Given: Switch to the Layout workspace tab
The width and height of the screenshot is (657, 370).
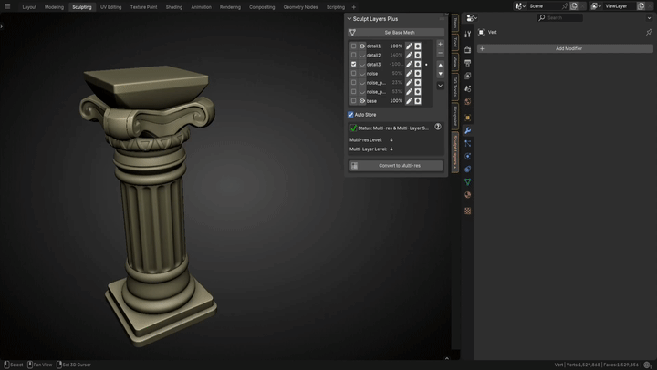Looking at the screenshot, I should pos(29,7).
